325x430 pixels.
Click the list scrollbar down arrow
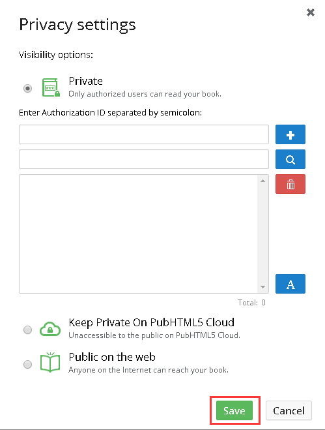(263, 287)
